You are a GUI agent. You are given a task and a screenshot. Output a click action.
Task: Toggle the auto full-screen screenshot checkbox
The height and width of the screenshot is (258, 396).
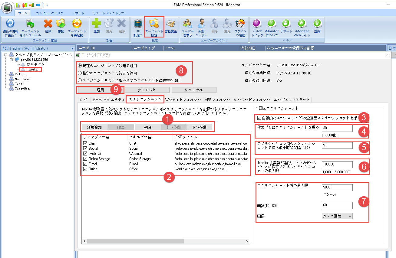point(259,118)
